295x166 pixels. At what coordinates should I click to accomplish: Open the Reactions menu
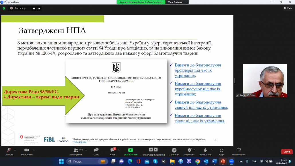click(x=189, y=150)
